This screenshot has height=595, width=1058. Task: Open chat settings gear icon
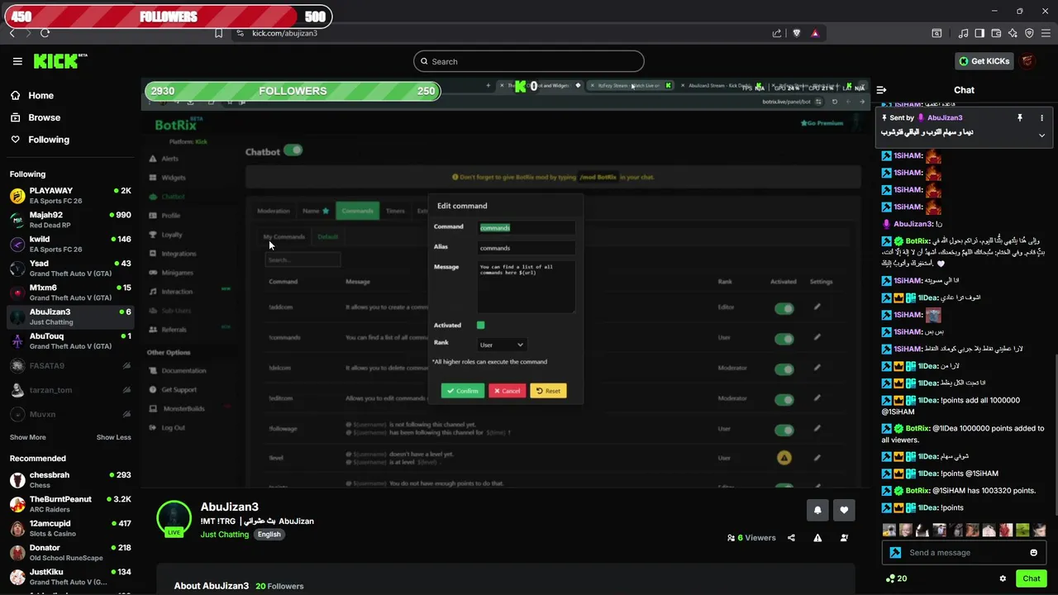coord(1003,578)
